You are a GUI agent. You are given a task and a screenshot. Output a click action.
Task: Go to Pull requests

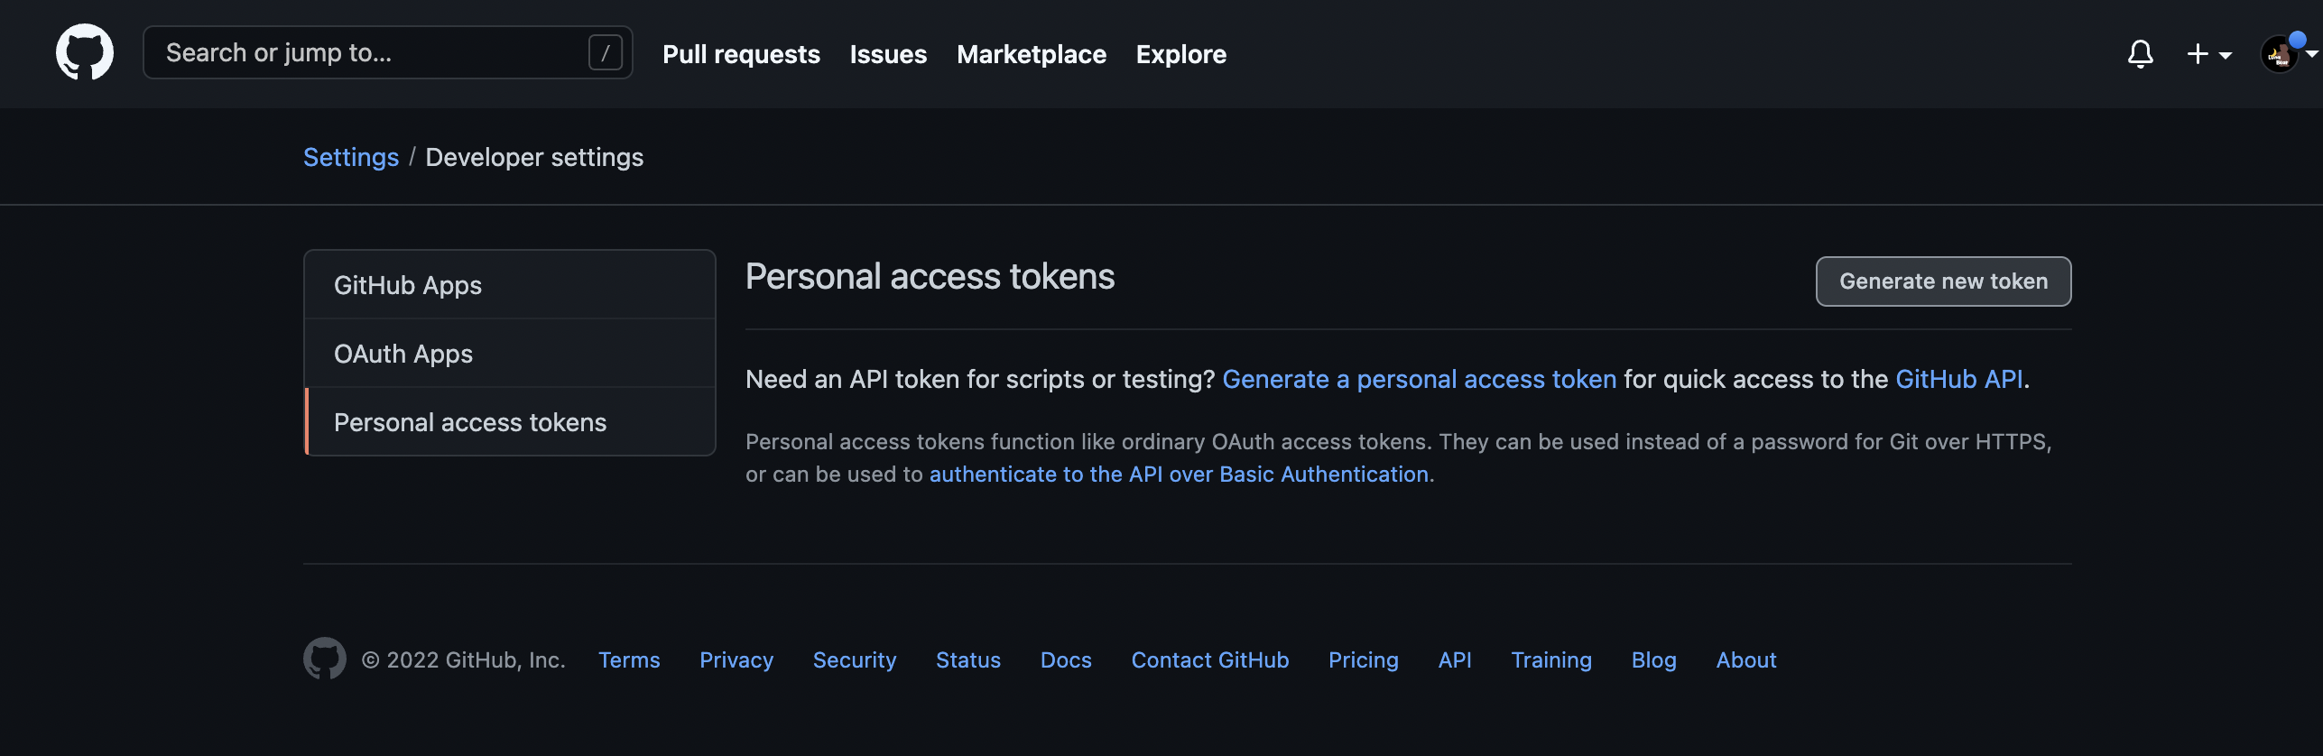click(x=741, y=54)
